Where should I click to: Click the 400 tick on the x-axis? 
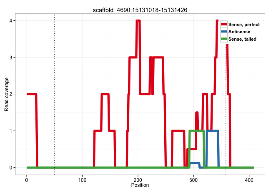click(249, 179)
